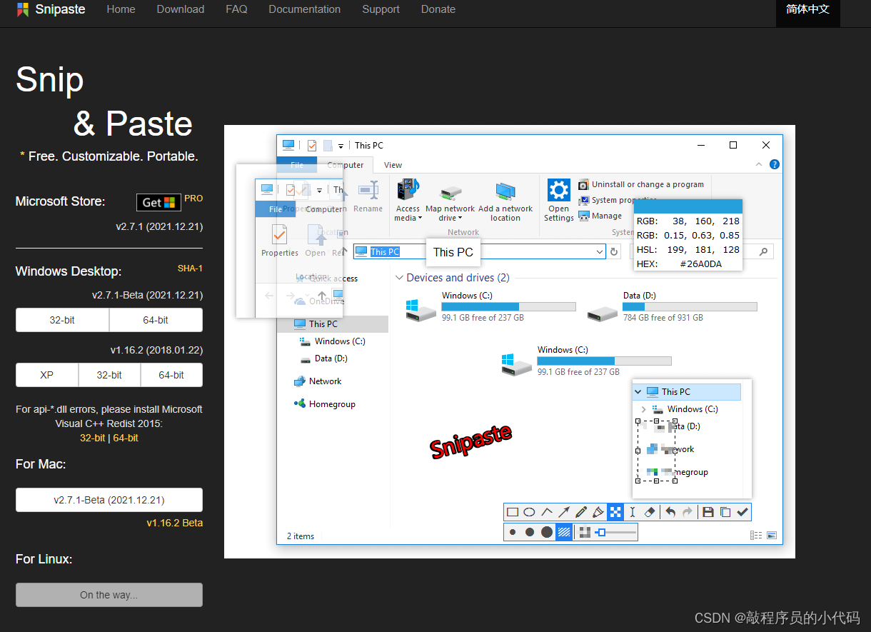This screenshot has width=871, height=632.
Task: Select the Mosaic blur tool
Action: pos(615,511)
